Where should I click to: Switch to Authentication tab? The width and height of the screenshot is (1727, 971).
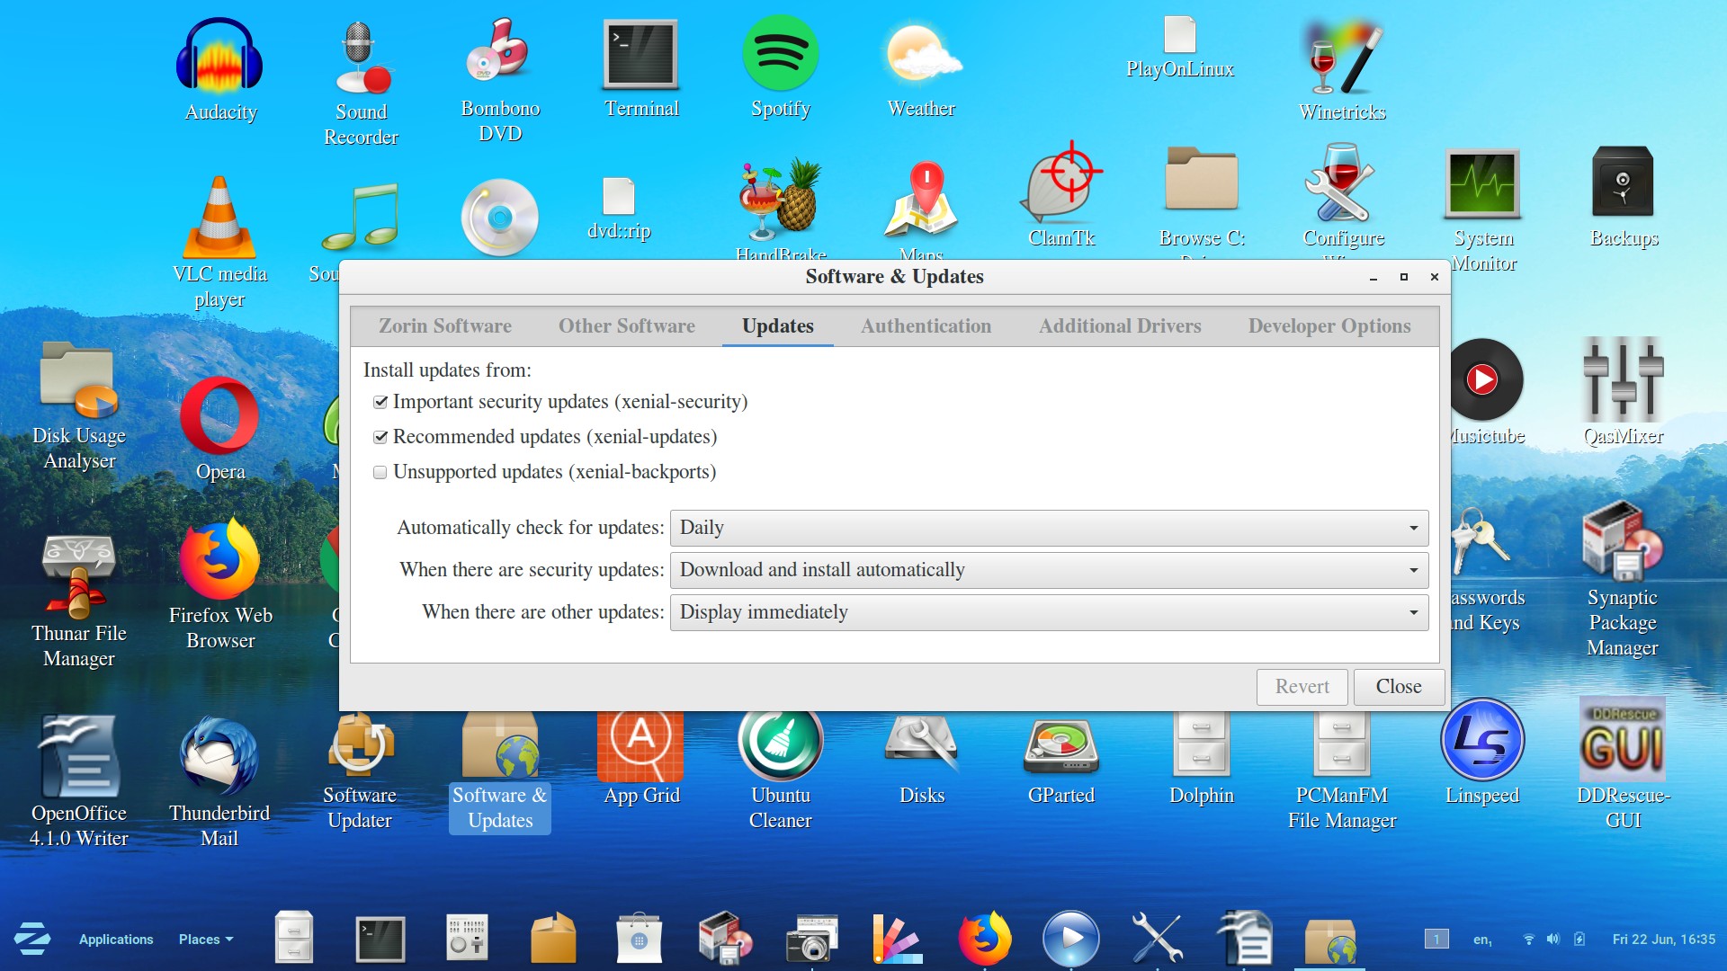(x=926, y=325)
